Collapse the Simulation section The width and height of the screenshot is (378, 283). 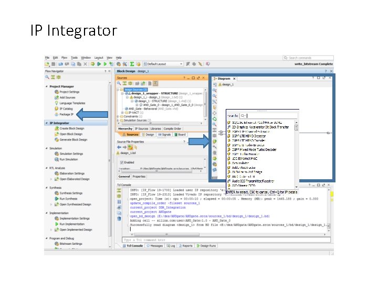click(x=47, y=148)
